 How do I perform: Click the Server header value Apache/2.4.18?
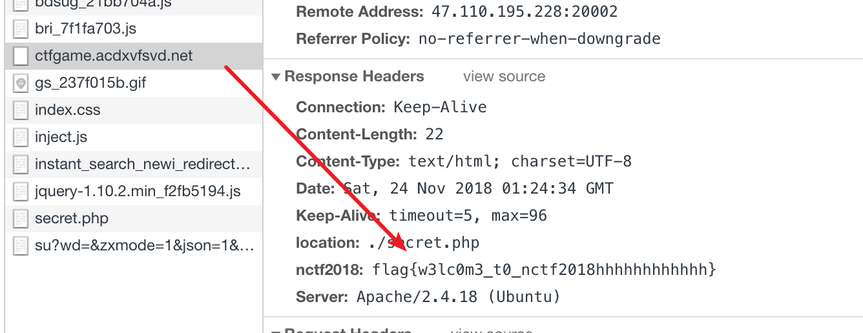click(458, 297)
